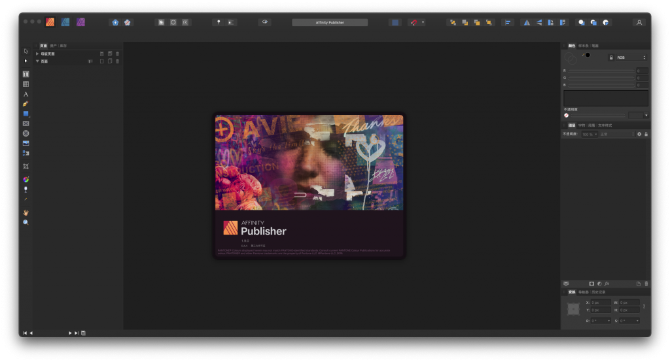Select the Move tool arrow
Viewport: 670px width, 362px height.
tap(26, 51)
